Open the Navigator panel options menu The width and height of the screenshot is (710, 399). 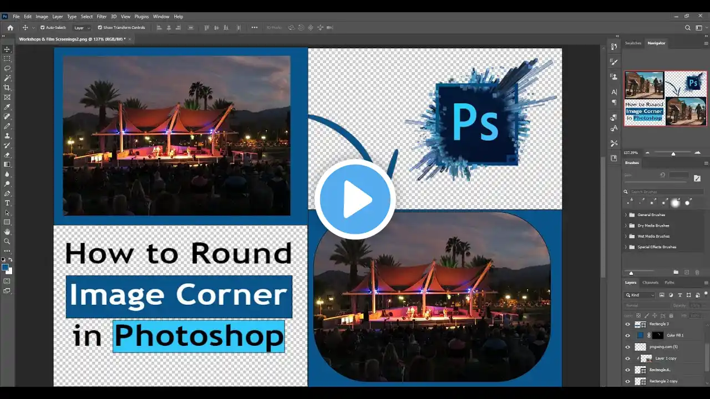[x=706, y=43]
